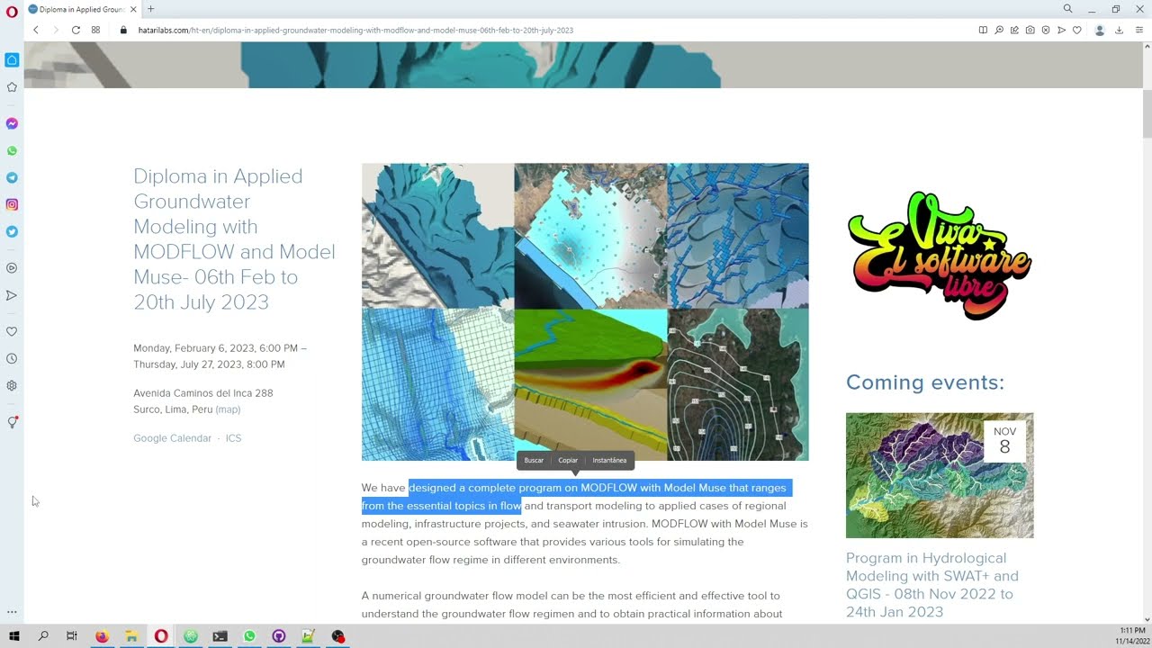Image resolution: width=1152 pixels, height=648 pixels.
Task: Open the Pinboards star icon in sidebar
Action: 12,87
